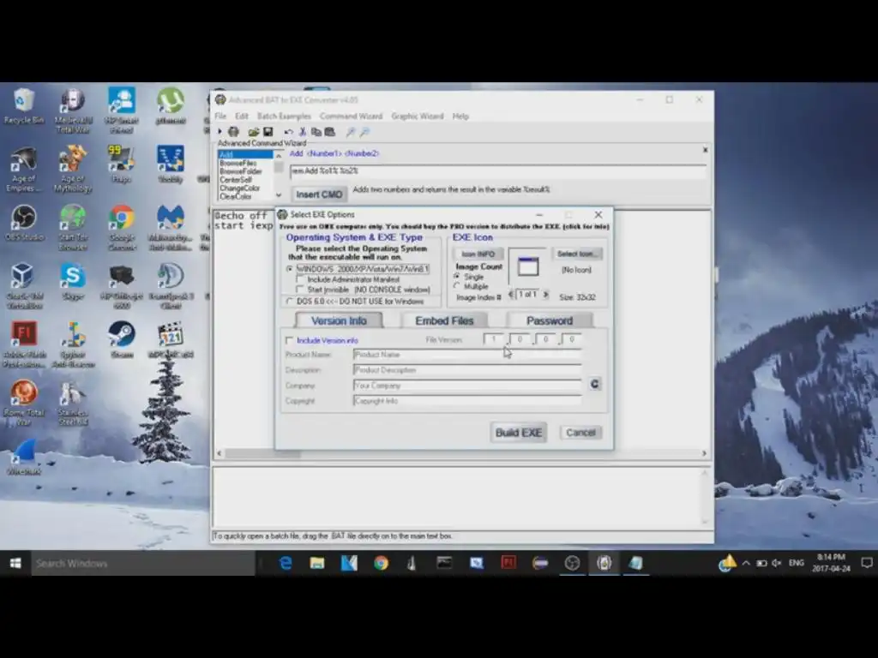The image size is (878, 658).
Task: Click the first find magnifier toolbar icon
Action: click(351, 132)
